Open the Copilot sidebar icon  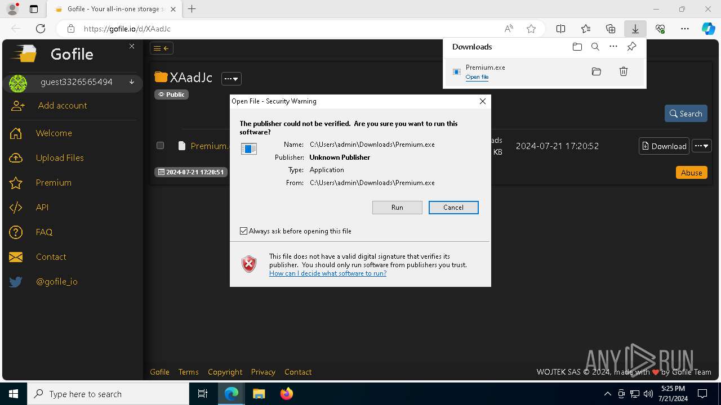click(x=708, y=29)
